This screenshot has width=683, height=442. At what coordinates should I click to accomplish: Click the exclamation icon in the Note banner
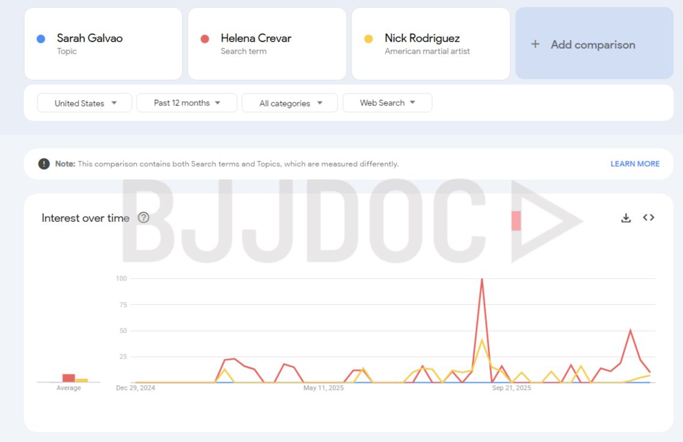click(x=44, y=164)
